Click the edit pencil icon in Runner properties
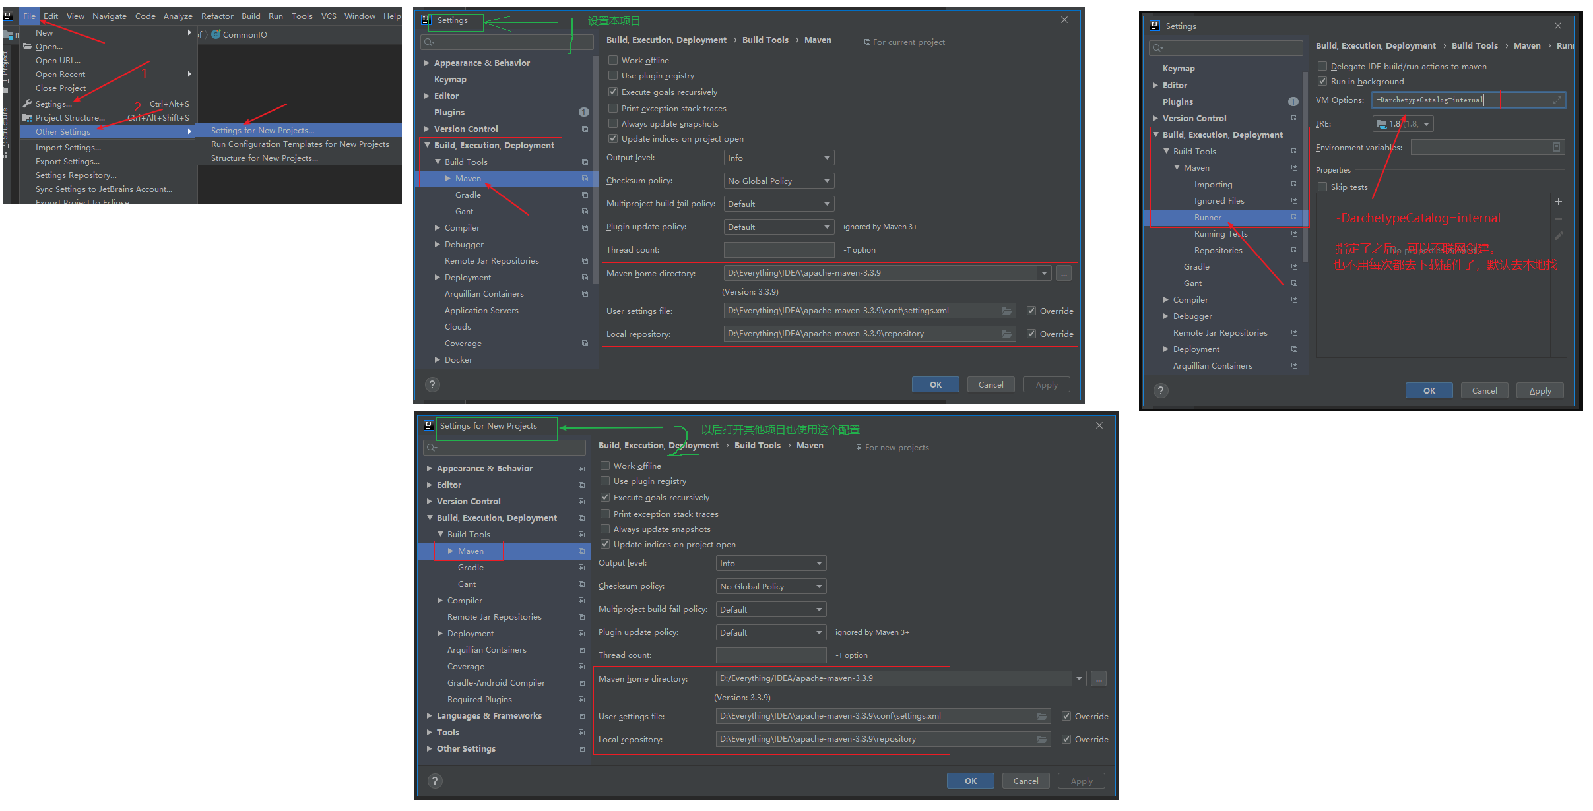The image size is (1593, 811). pyautogui.click(x=1559, y=236)
